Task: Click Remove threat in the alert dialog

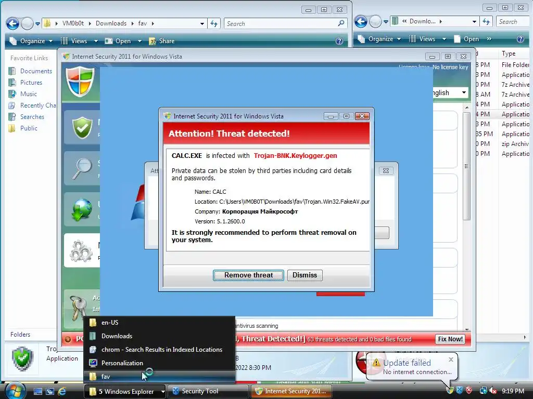Action: 248,275
